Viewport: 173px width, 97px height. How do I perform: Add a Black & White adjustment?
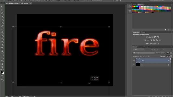[x=151, y=40]
